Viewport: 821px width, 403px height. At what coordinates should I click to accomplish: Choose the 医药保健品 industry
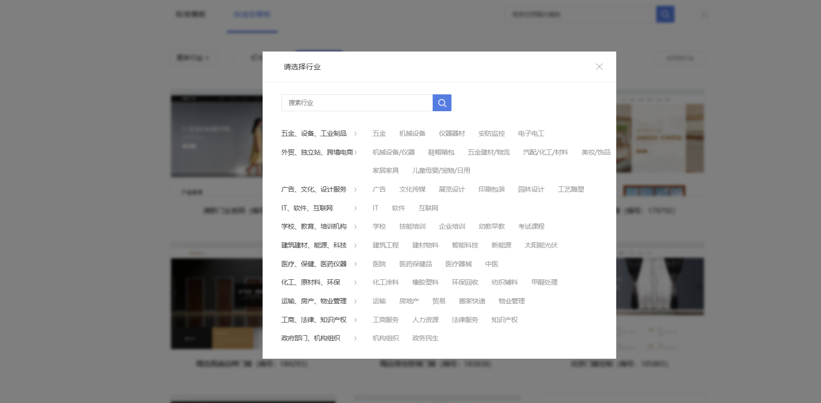(415, 264)
